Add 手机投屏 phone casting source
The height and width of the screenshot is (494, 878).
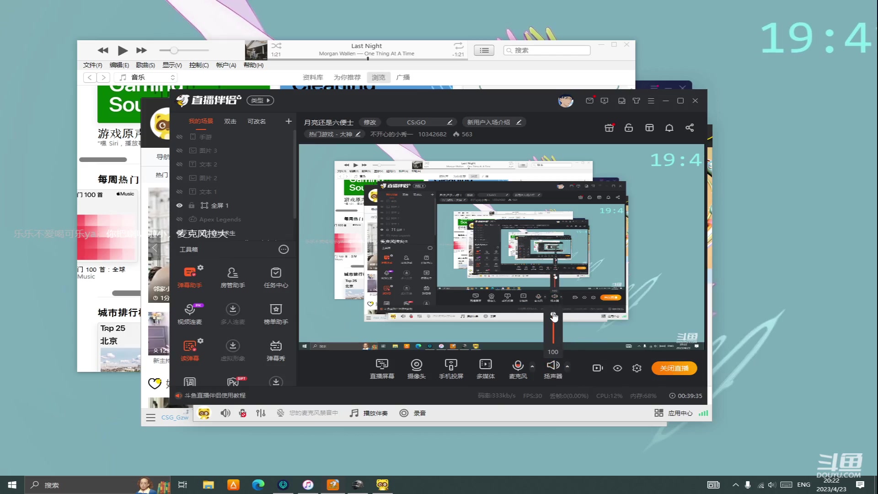click(x=451, y=369)
